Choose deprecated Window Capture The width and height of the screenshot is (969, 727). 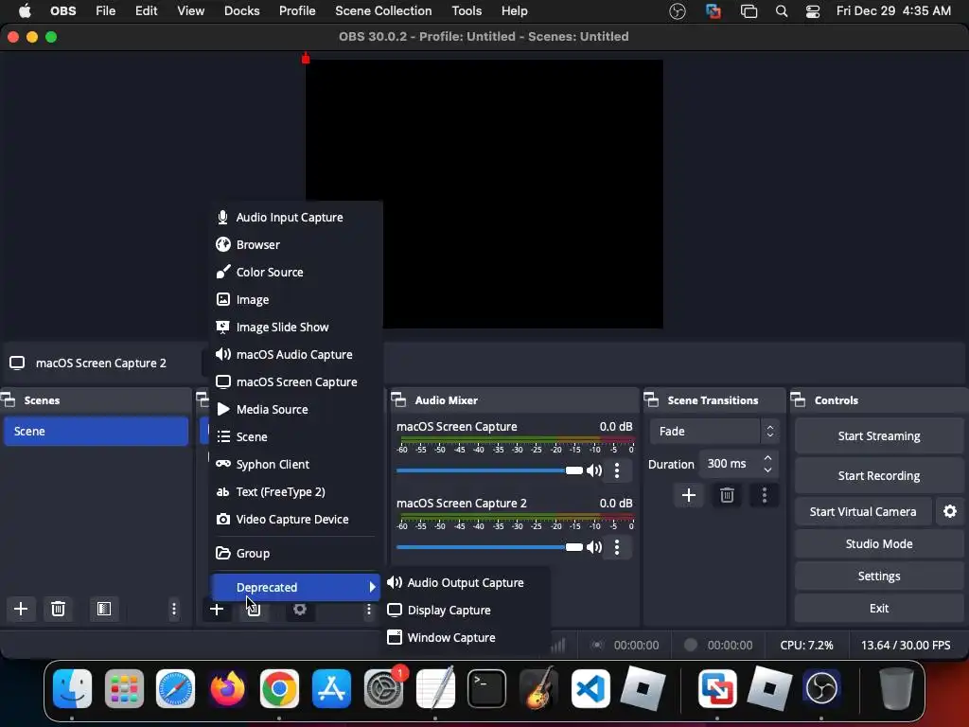click(467, 637)
